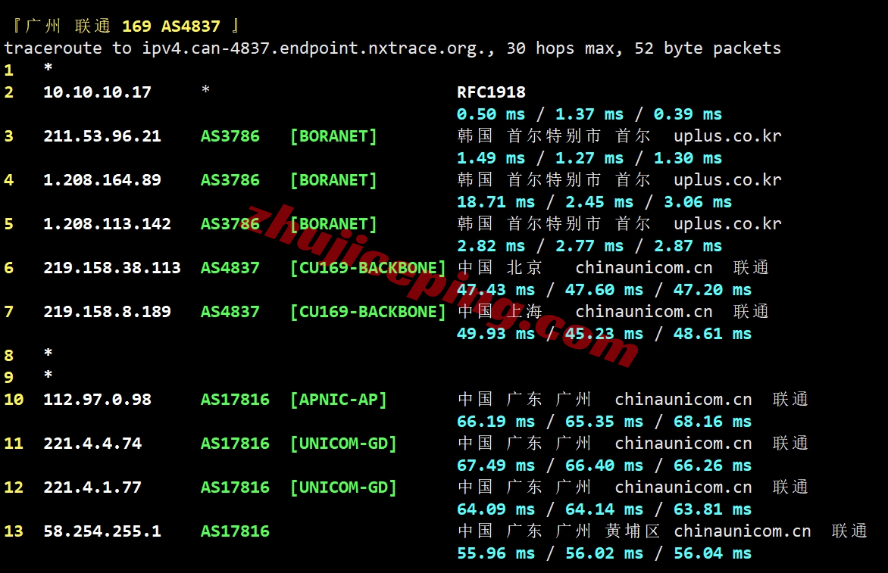Select latency value 64.09 ms
The width and height of the screenshot is (888, 573).
click(x=496, y=509)
